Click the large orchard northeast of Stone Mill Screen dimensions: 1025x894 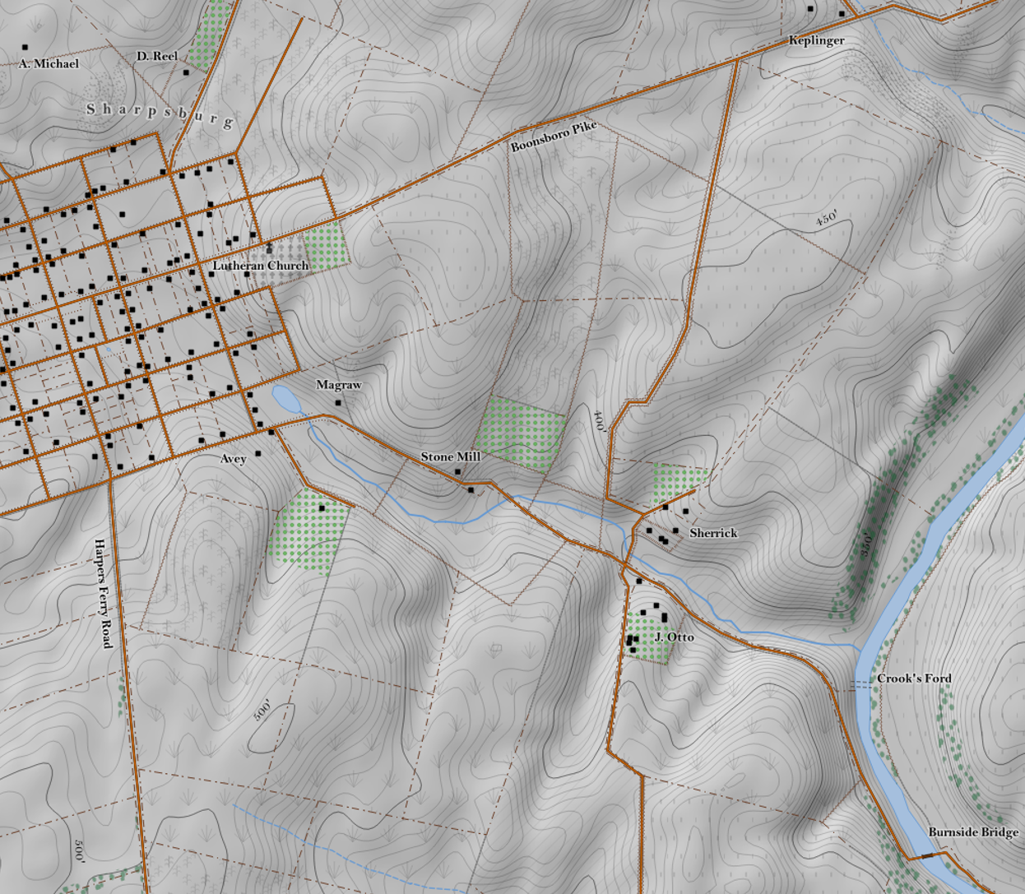click(x=522, y=433)
